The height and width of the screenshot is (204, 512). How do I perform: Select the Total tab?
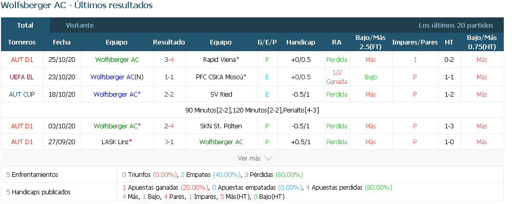pyautogui.click(x=25, y=25)
